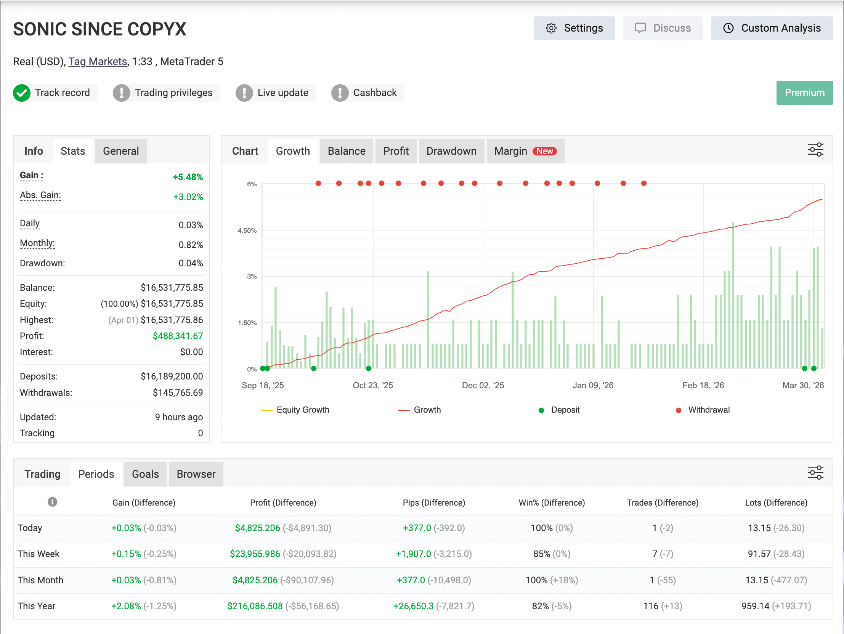Toggle the Deposit legend series visibility
The image size is (844, 634).
565,410
